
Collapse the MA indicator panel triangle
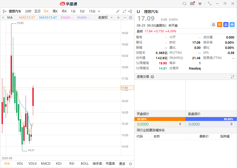(x=3, y=18)
